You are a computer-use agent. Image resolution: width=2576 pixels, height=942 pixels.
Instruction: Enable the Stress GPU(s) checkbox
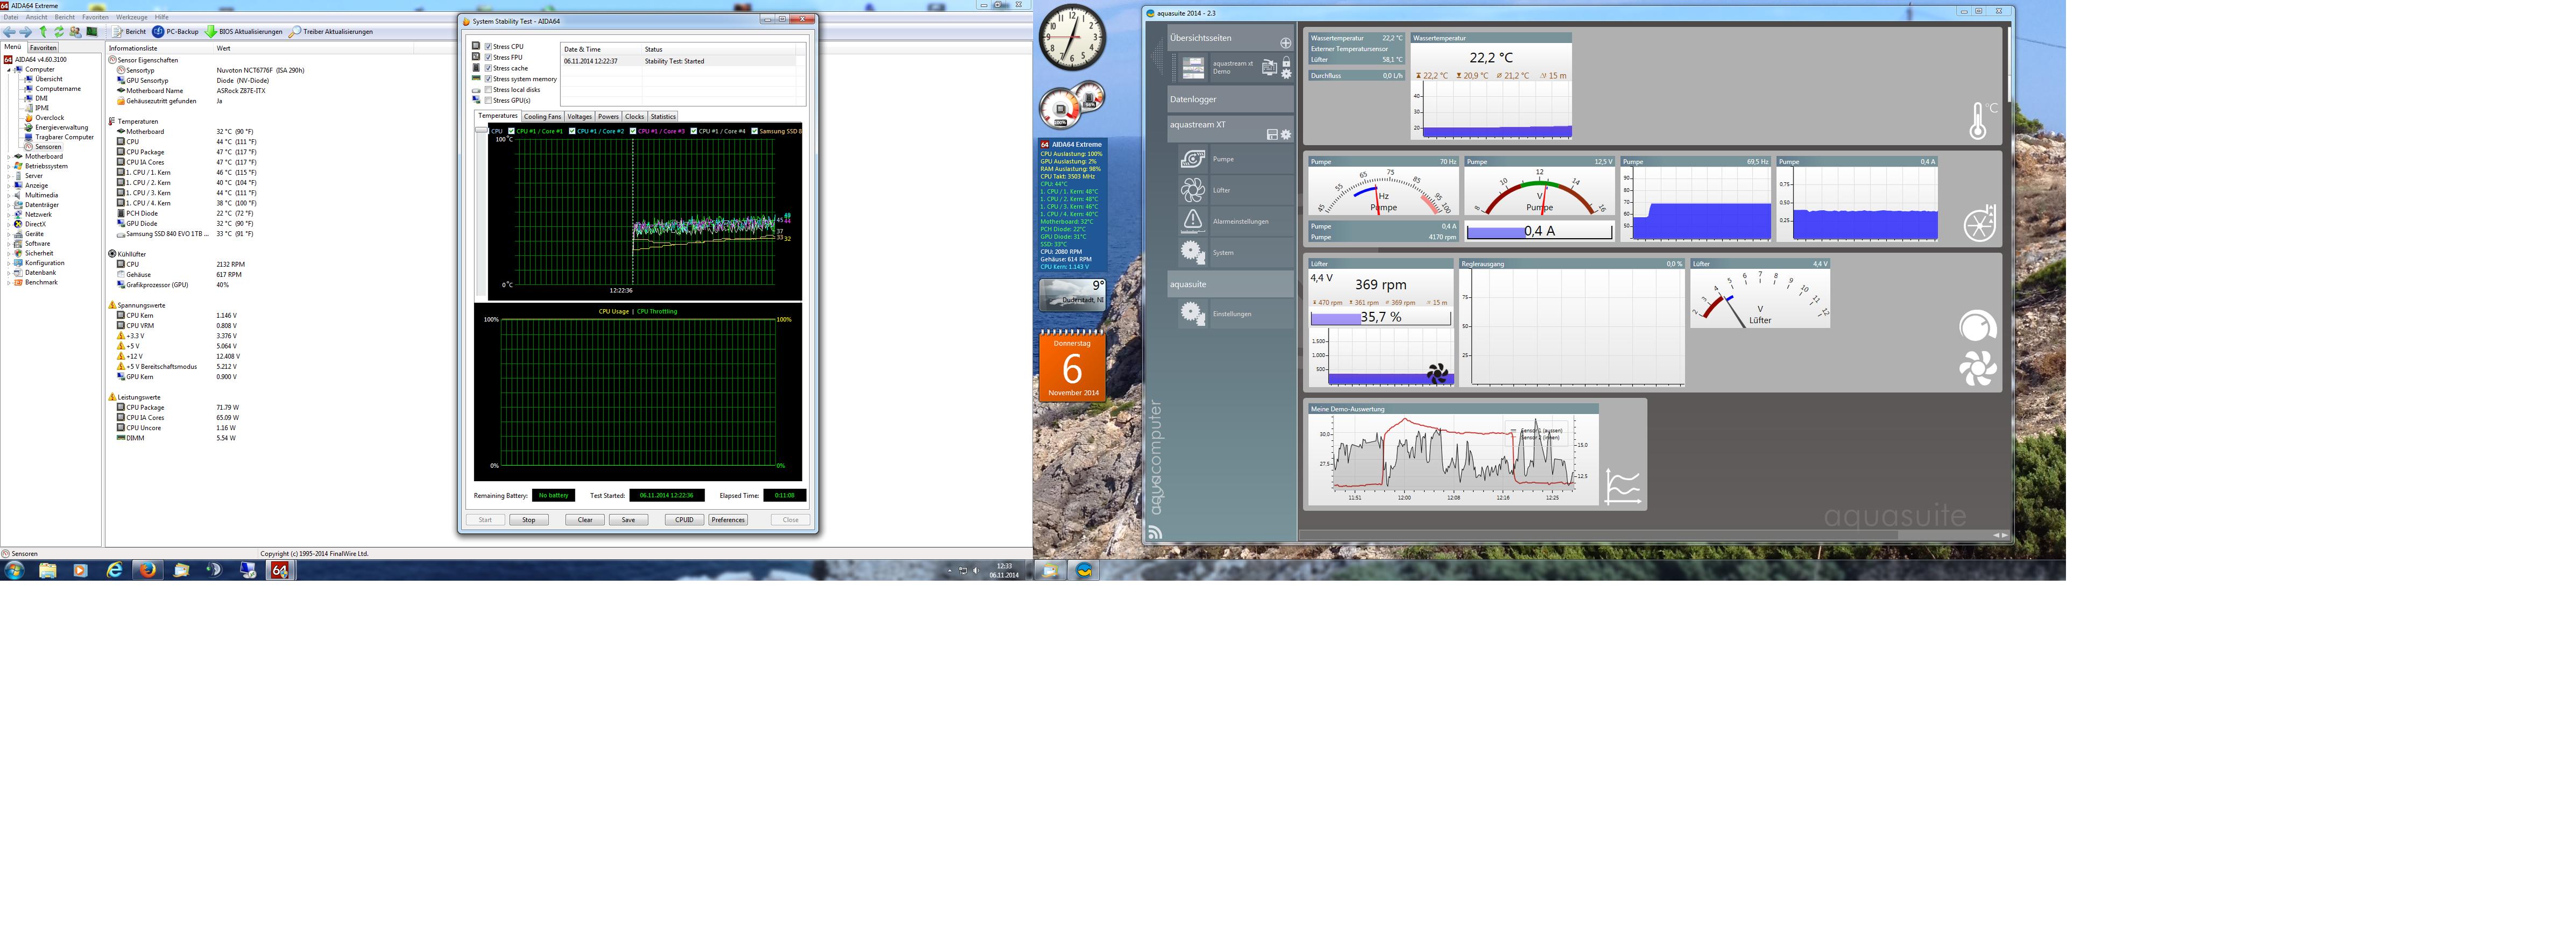click(488, 101)
